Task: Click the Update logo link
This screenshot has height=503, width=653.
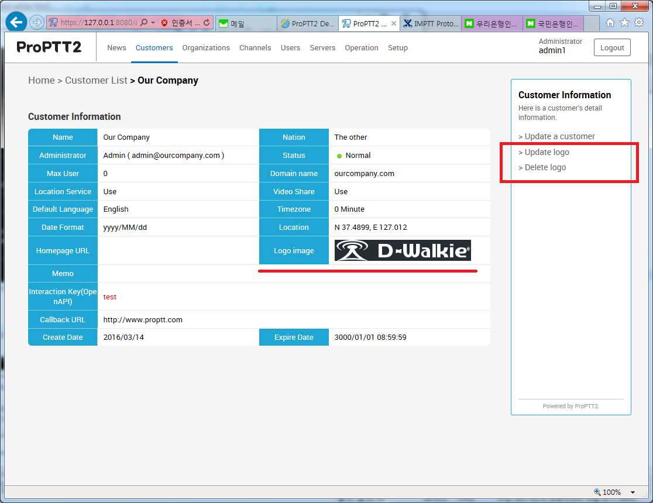Action: pyautogui.click(x=547, y=152)
